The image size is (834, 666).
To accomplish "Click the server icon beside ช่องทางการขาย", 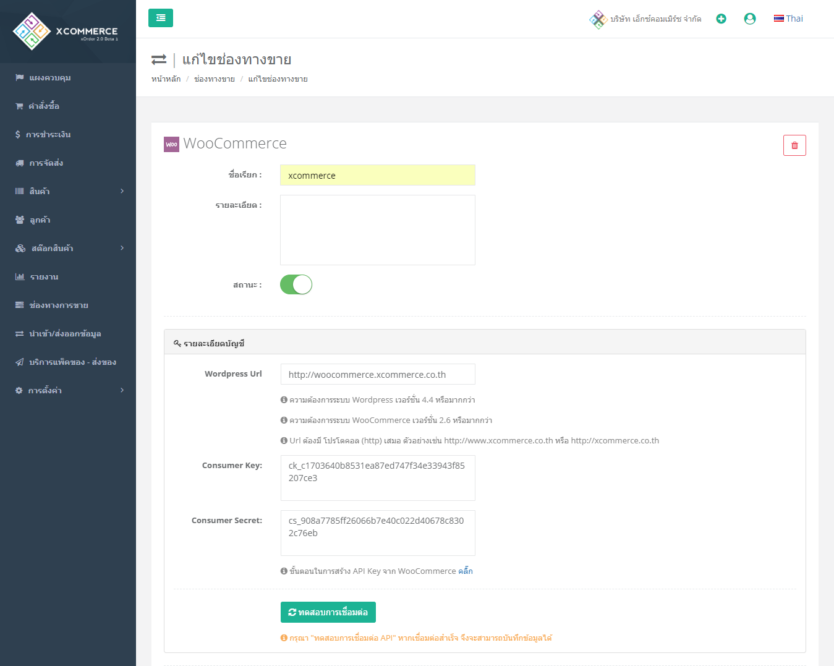I will click(19, 305).
